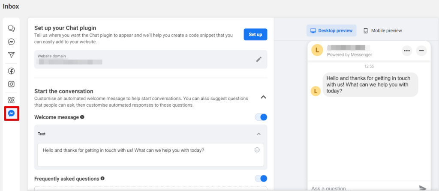
Task: Minimize the chat preview window
Action: (x=421, y=51)
